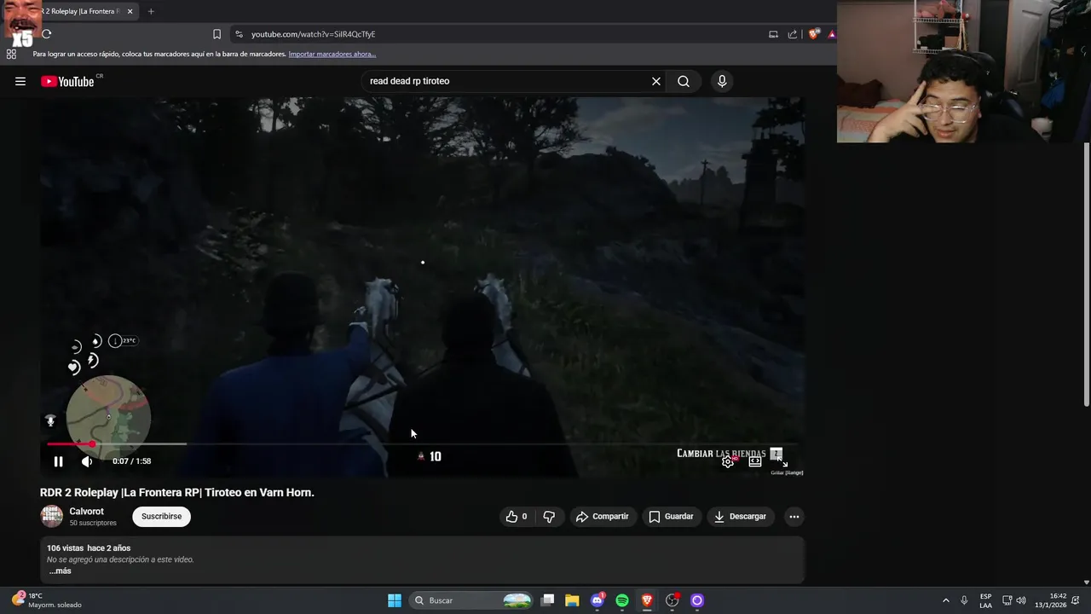Subscribe with the Suscribirse button
This screenshot has width=1091, height=614.
(161, 516)
